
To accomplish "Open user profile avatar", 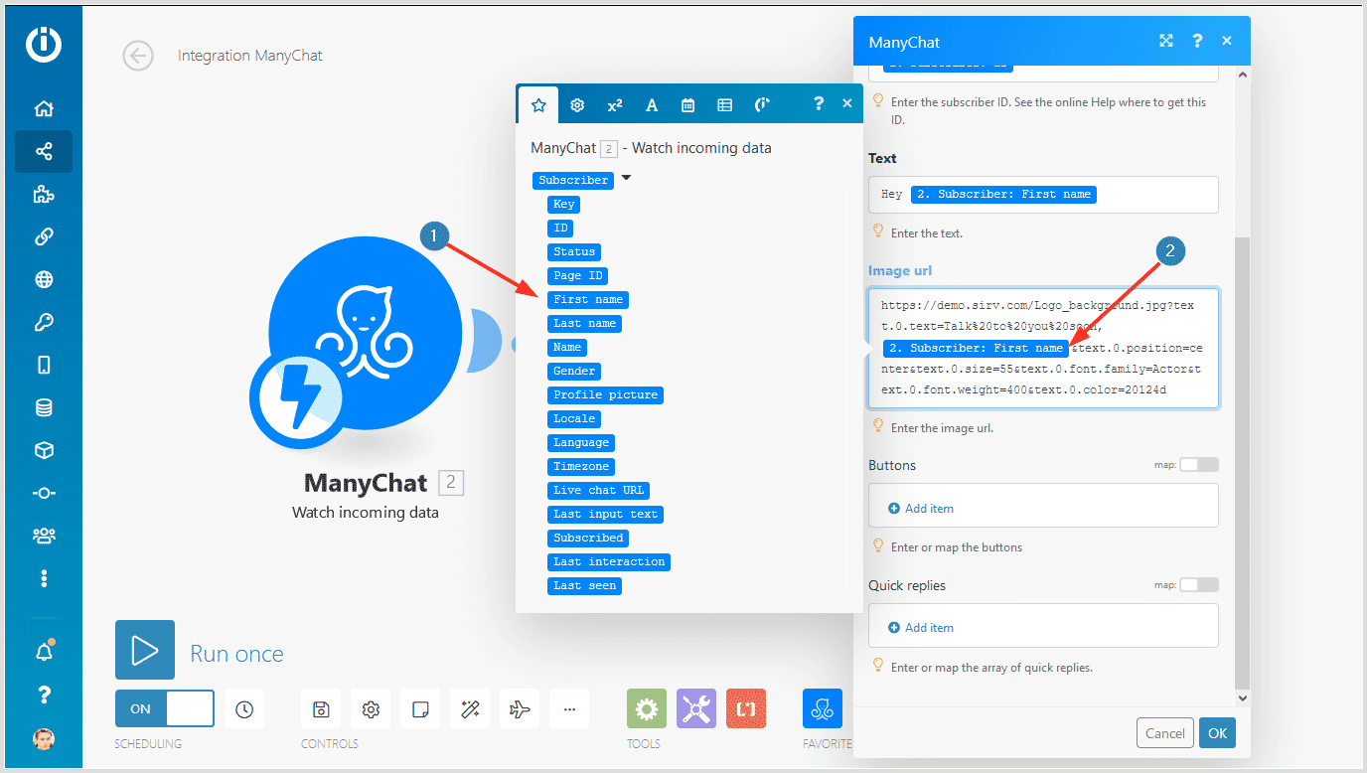I will coord(44,738).
